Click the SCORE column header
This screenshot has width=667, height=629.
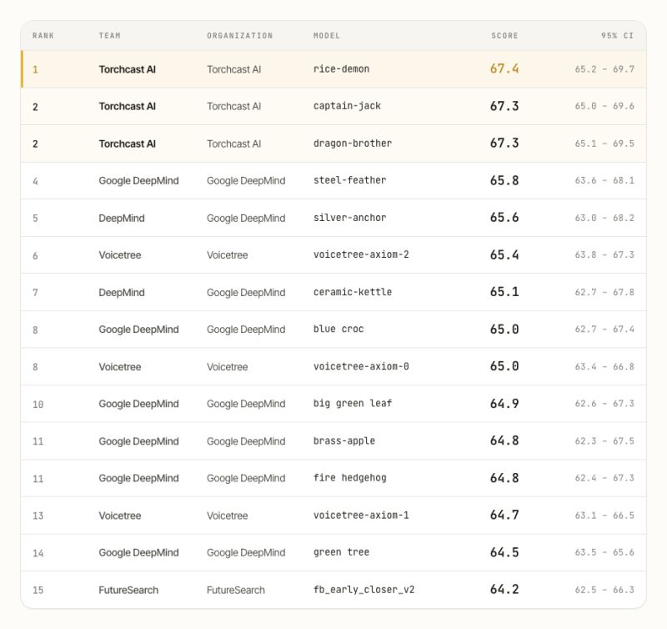504,36
